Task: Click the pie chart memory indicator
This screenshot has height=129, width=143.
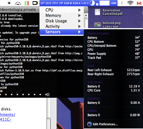Action: (92, 3)
